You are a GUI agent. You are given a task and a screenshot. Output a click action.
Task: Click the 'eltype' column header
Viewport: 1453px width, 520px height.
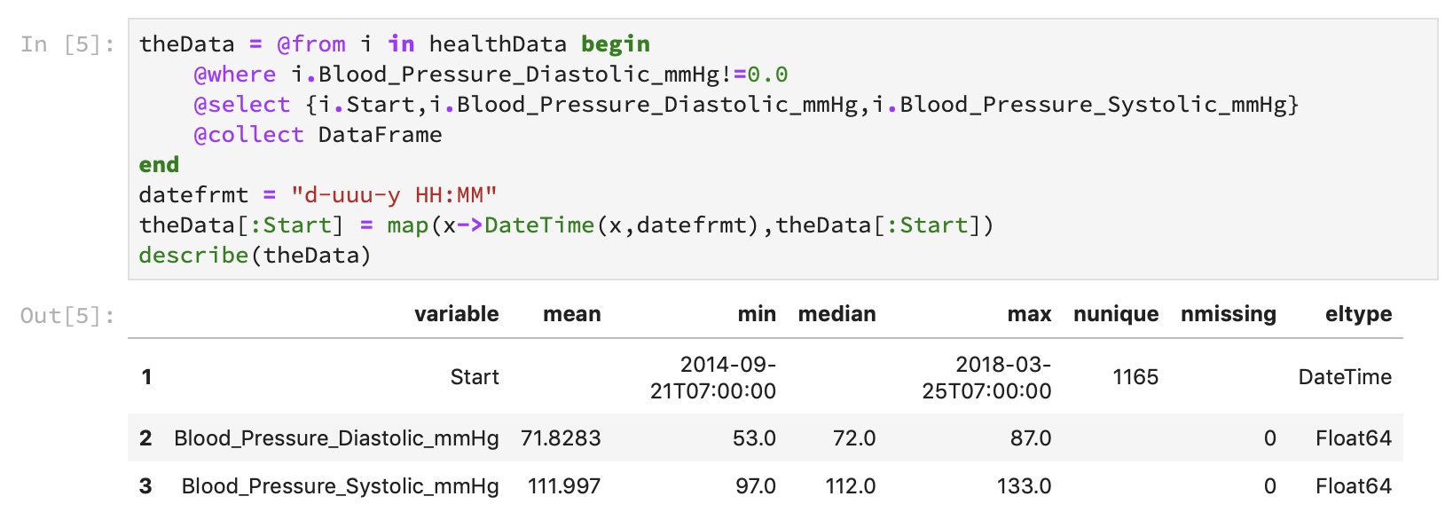click(x=1358, y=314)
